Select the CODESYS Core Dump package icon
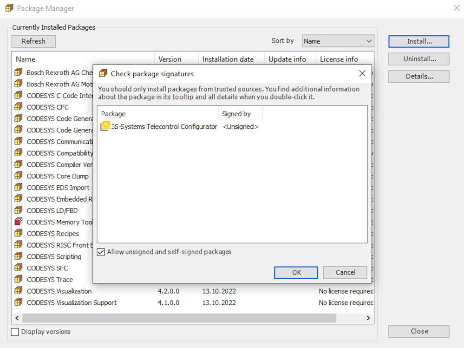 19,176
